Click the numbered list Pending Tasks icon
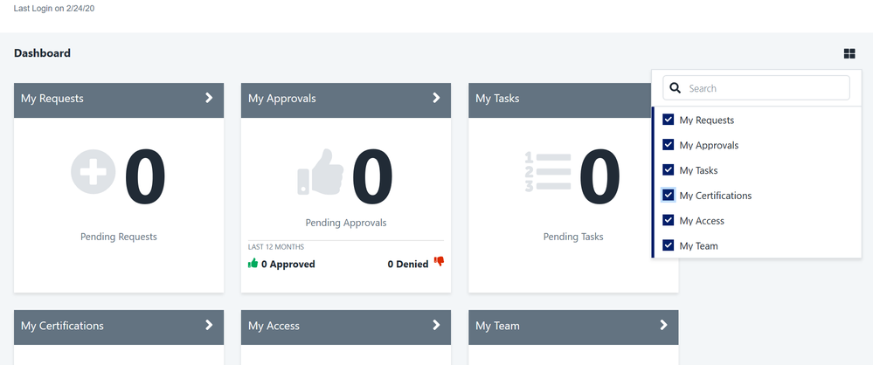Screen dimensions: 873x365 (x=547, y=173)
